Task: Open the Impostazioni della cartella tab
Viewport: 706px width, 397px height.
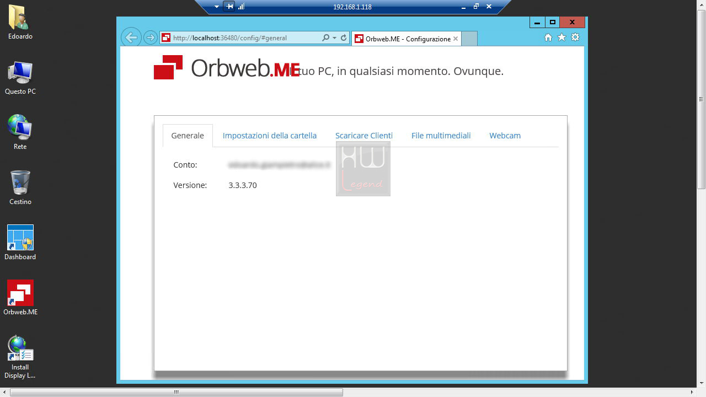Action: point(270,136)
